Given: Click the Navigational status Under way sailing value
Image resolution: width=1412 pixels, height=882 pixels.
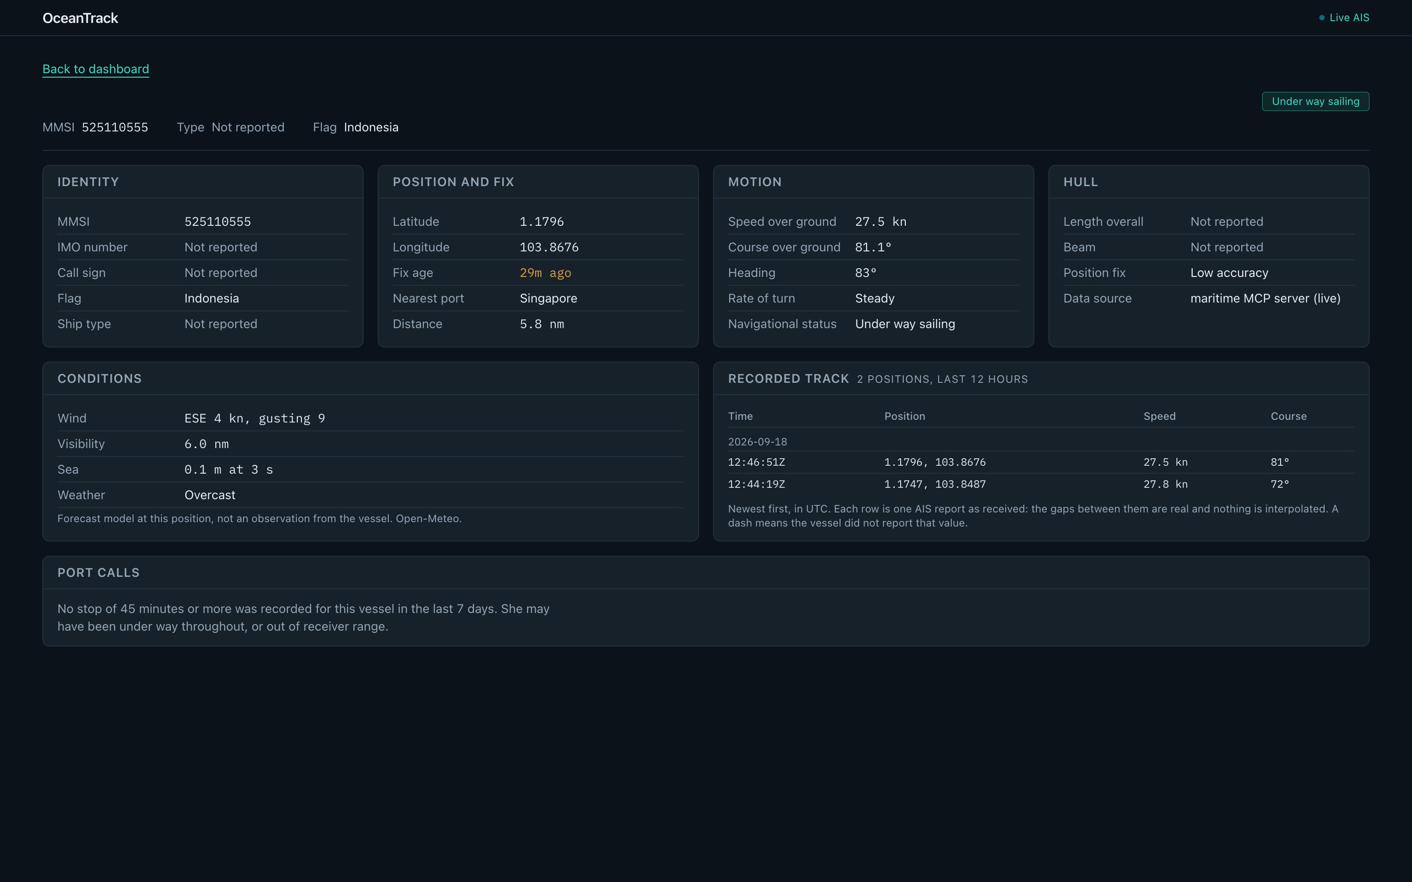Looking at the screenshot, I should pos(905,324).
